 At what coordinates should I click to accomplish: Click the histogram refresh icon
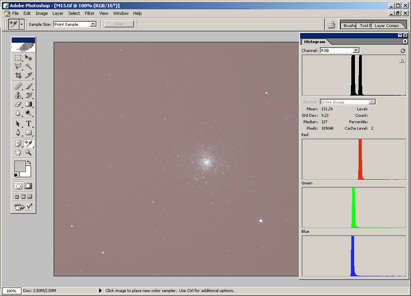402,51
